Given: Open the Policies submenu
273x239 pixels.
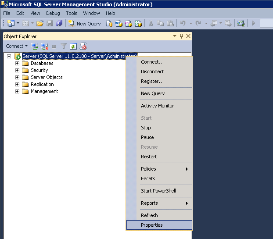Looking at the screenshot, I should click(159, 169).
